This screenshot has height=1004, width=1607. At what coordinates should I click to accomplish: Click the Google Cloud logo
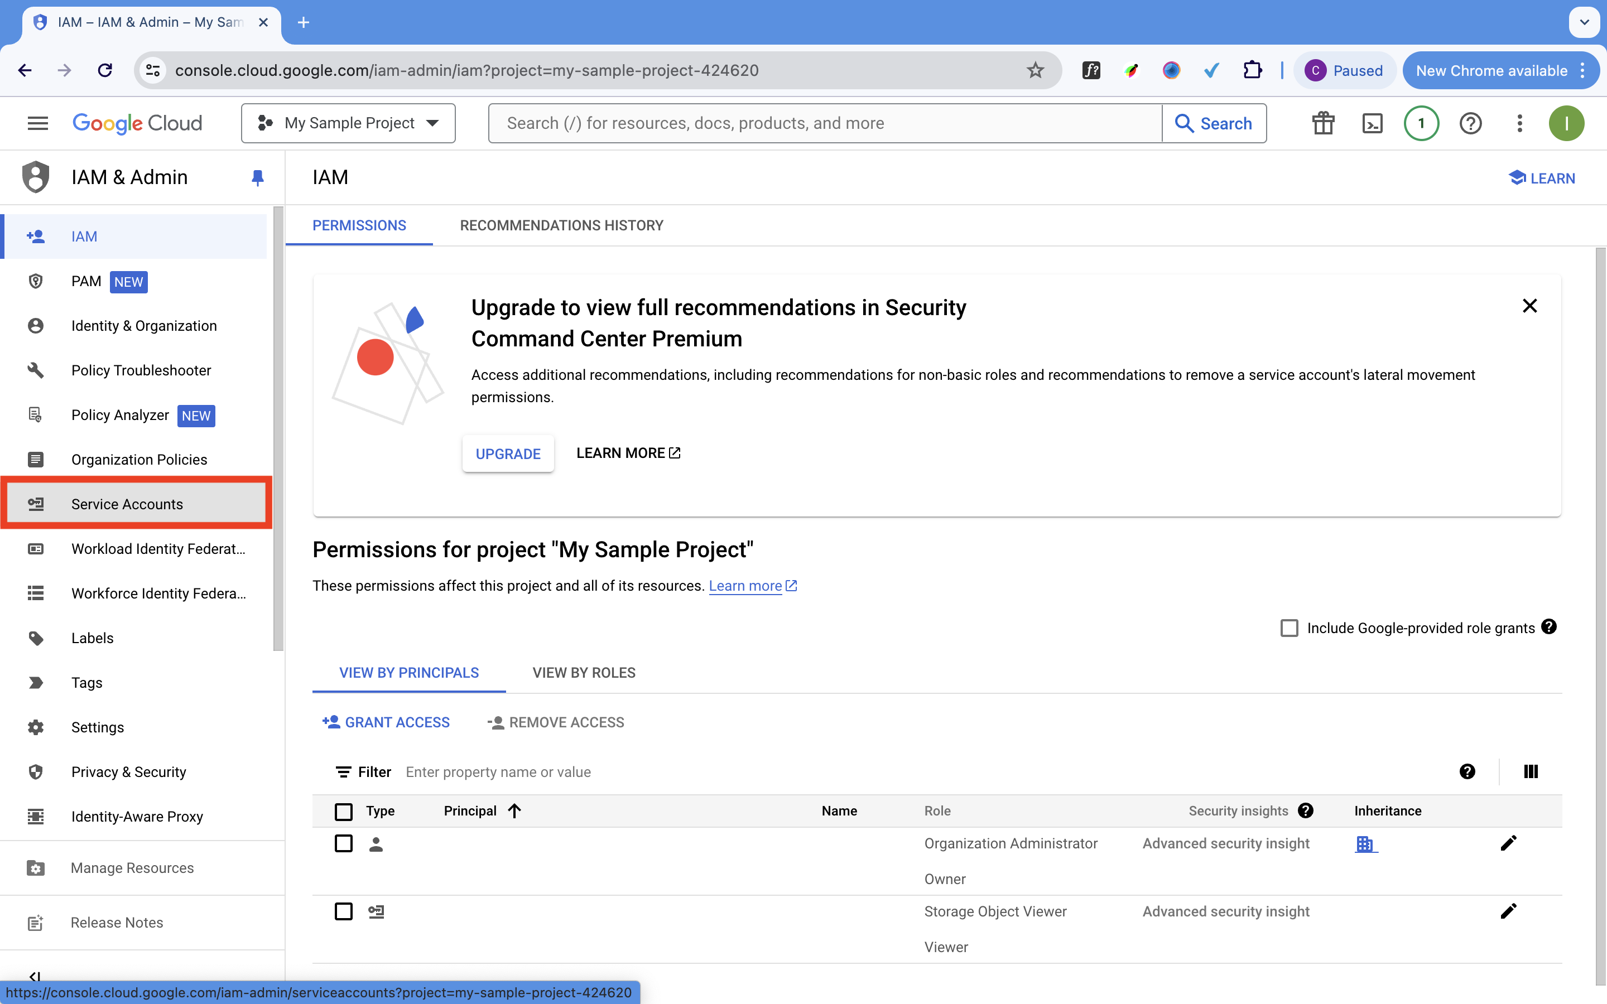point(137,123)
